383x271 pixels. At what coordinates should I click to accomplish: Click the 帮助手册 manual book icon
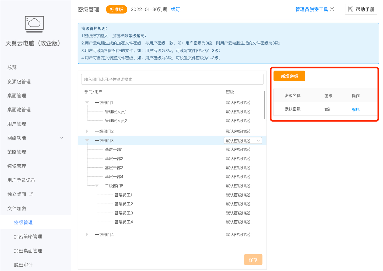[351, 9]
